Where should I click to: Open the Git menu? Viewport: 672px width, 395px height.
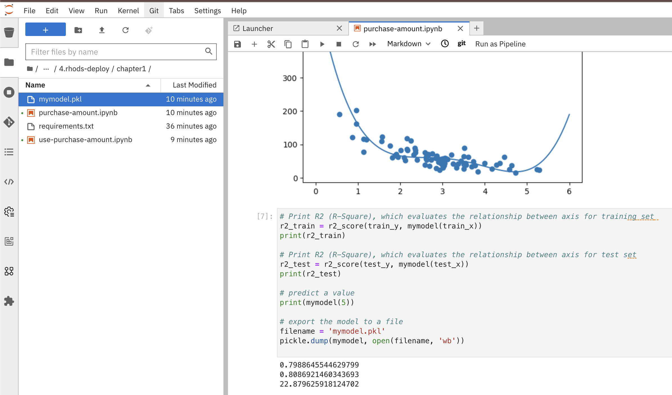pos(154,11)
